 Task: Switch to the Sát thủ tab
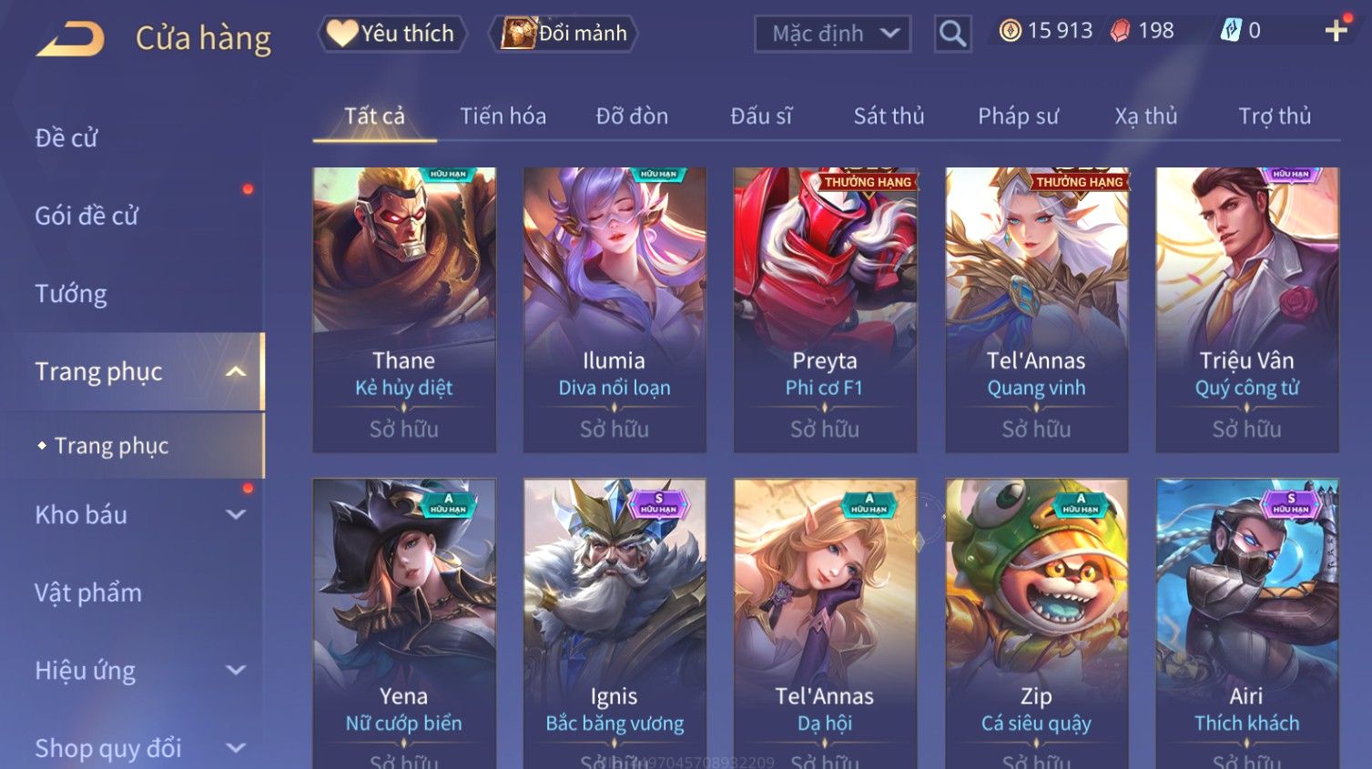tap(889, 116)
